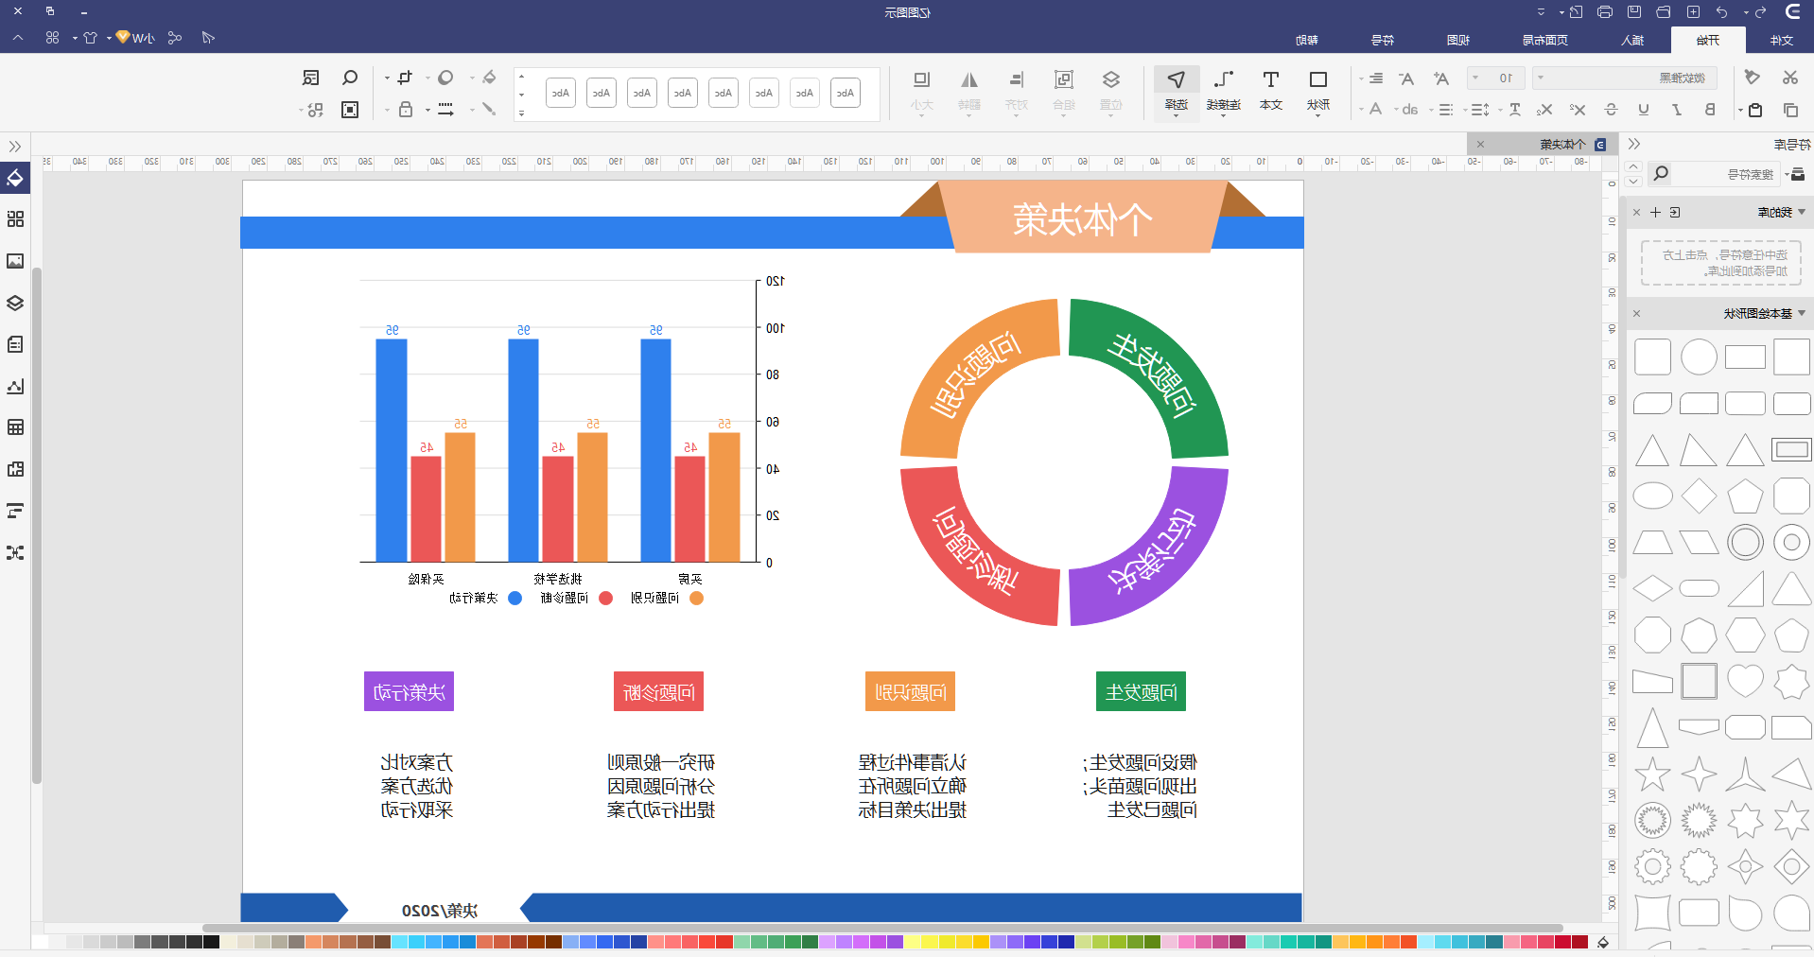Click the Shadow circle icon in the ribbon
The height and width of the screenshot is (957, 1814).
click(445, 78)
